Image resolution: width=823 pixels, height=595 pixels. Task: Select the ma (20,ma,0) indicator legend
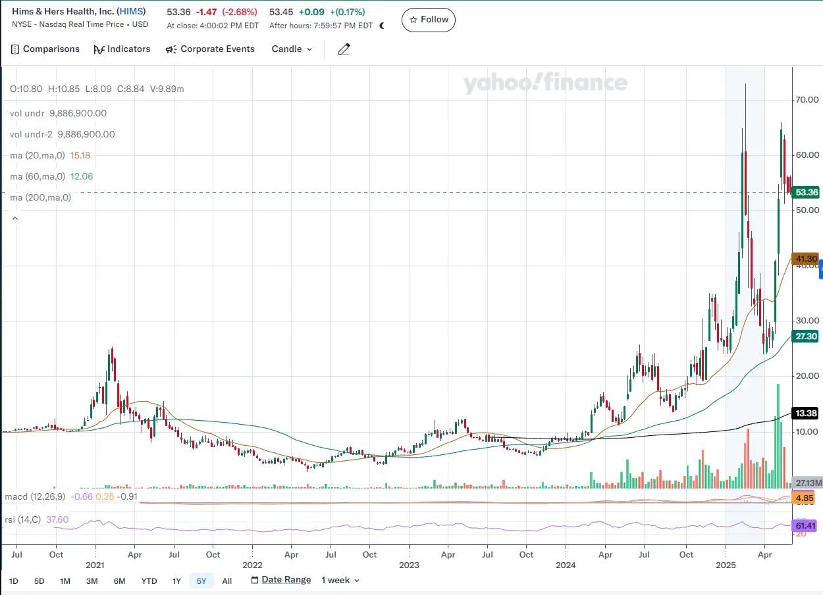pos(50,155)
